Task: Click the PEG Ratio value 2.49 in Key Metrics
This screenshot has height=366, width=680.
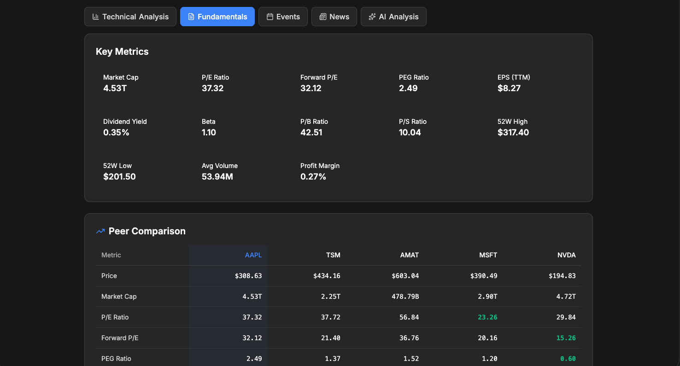Action: pyautogui.click(x=408, y=88)
